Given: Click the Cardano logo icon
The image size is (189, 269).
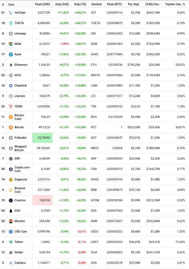Looking at the screenshot, I should (11, 263).
